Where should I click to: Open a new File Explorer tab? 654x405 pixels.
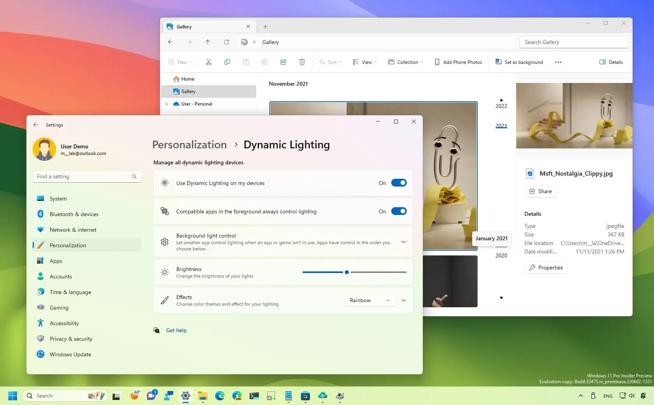265,26
